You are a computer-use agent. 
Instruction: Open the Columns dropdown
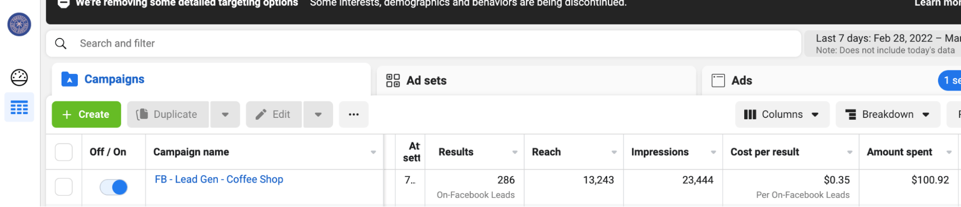point(782,115)
